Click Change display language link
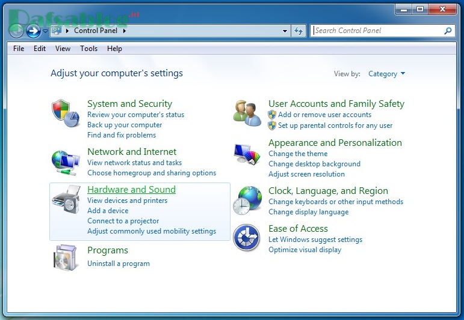This screenshot has width=464, height=320. [x=309, y=212]
